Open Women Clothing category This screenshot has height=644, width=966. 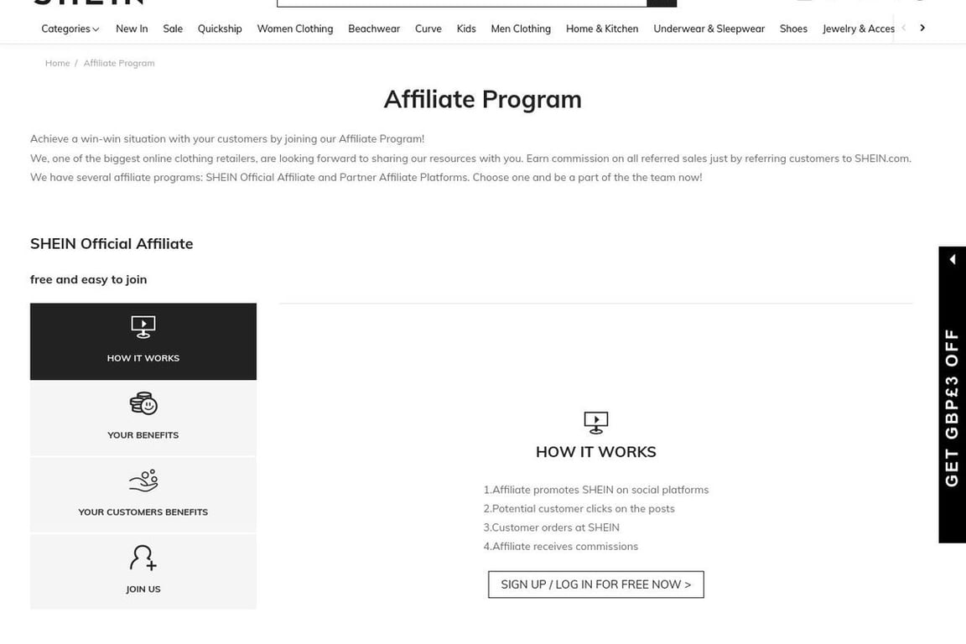(295, 29)
